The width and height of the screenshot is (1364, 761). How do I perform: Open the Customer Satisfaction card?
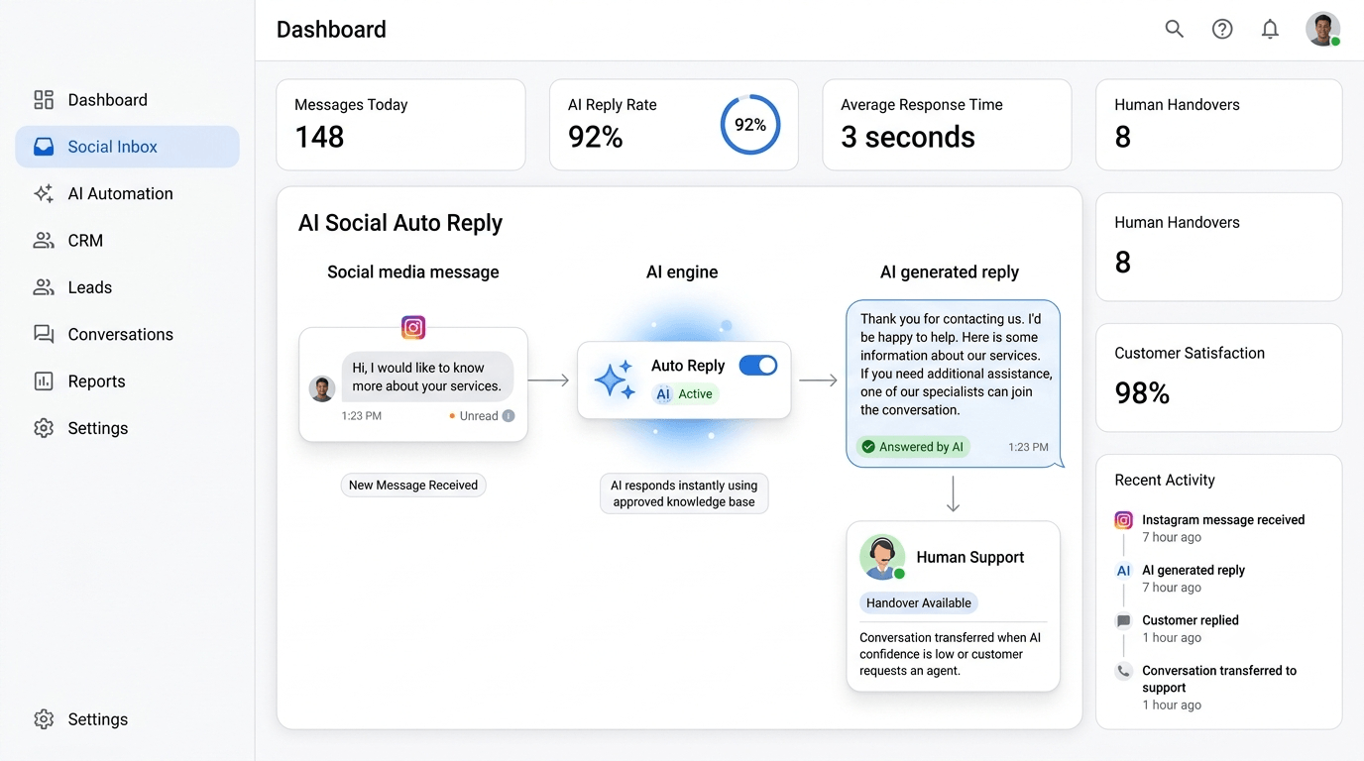(x=1219, y=378)
